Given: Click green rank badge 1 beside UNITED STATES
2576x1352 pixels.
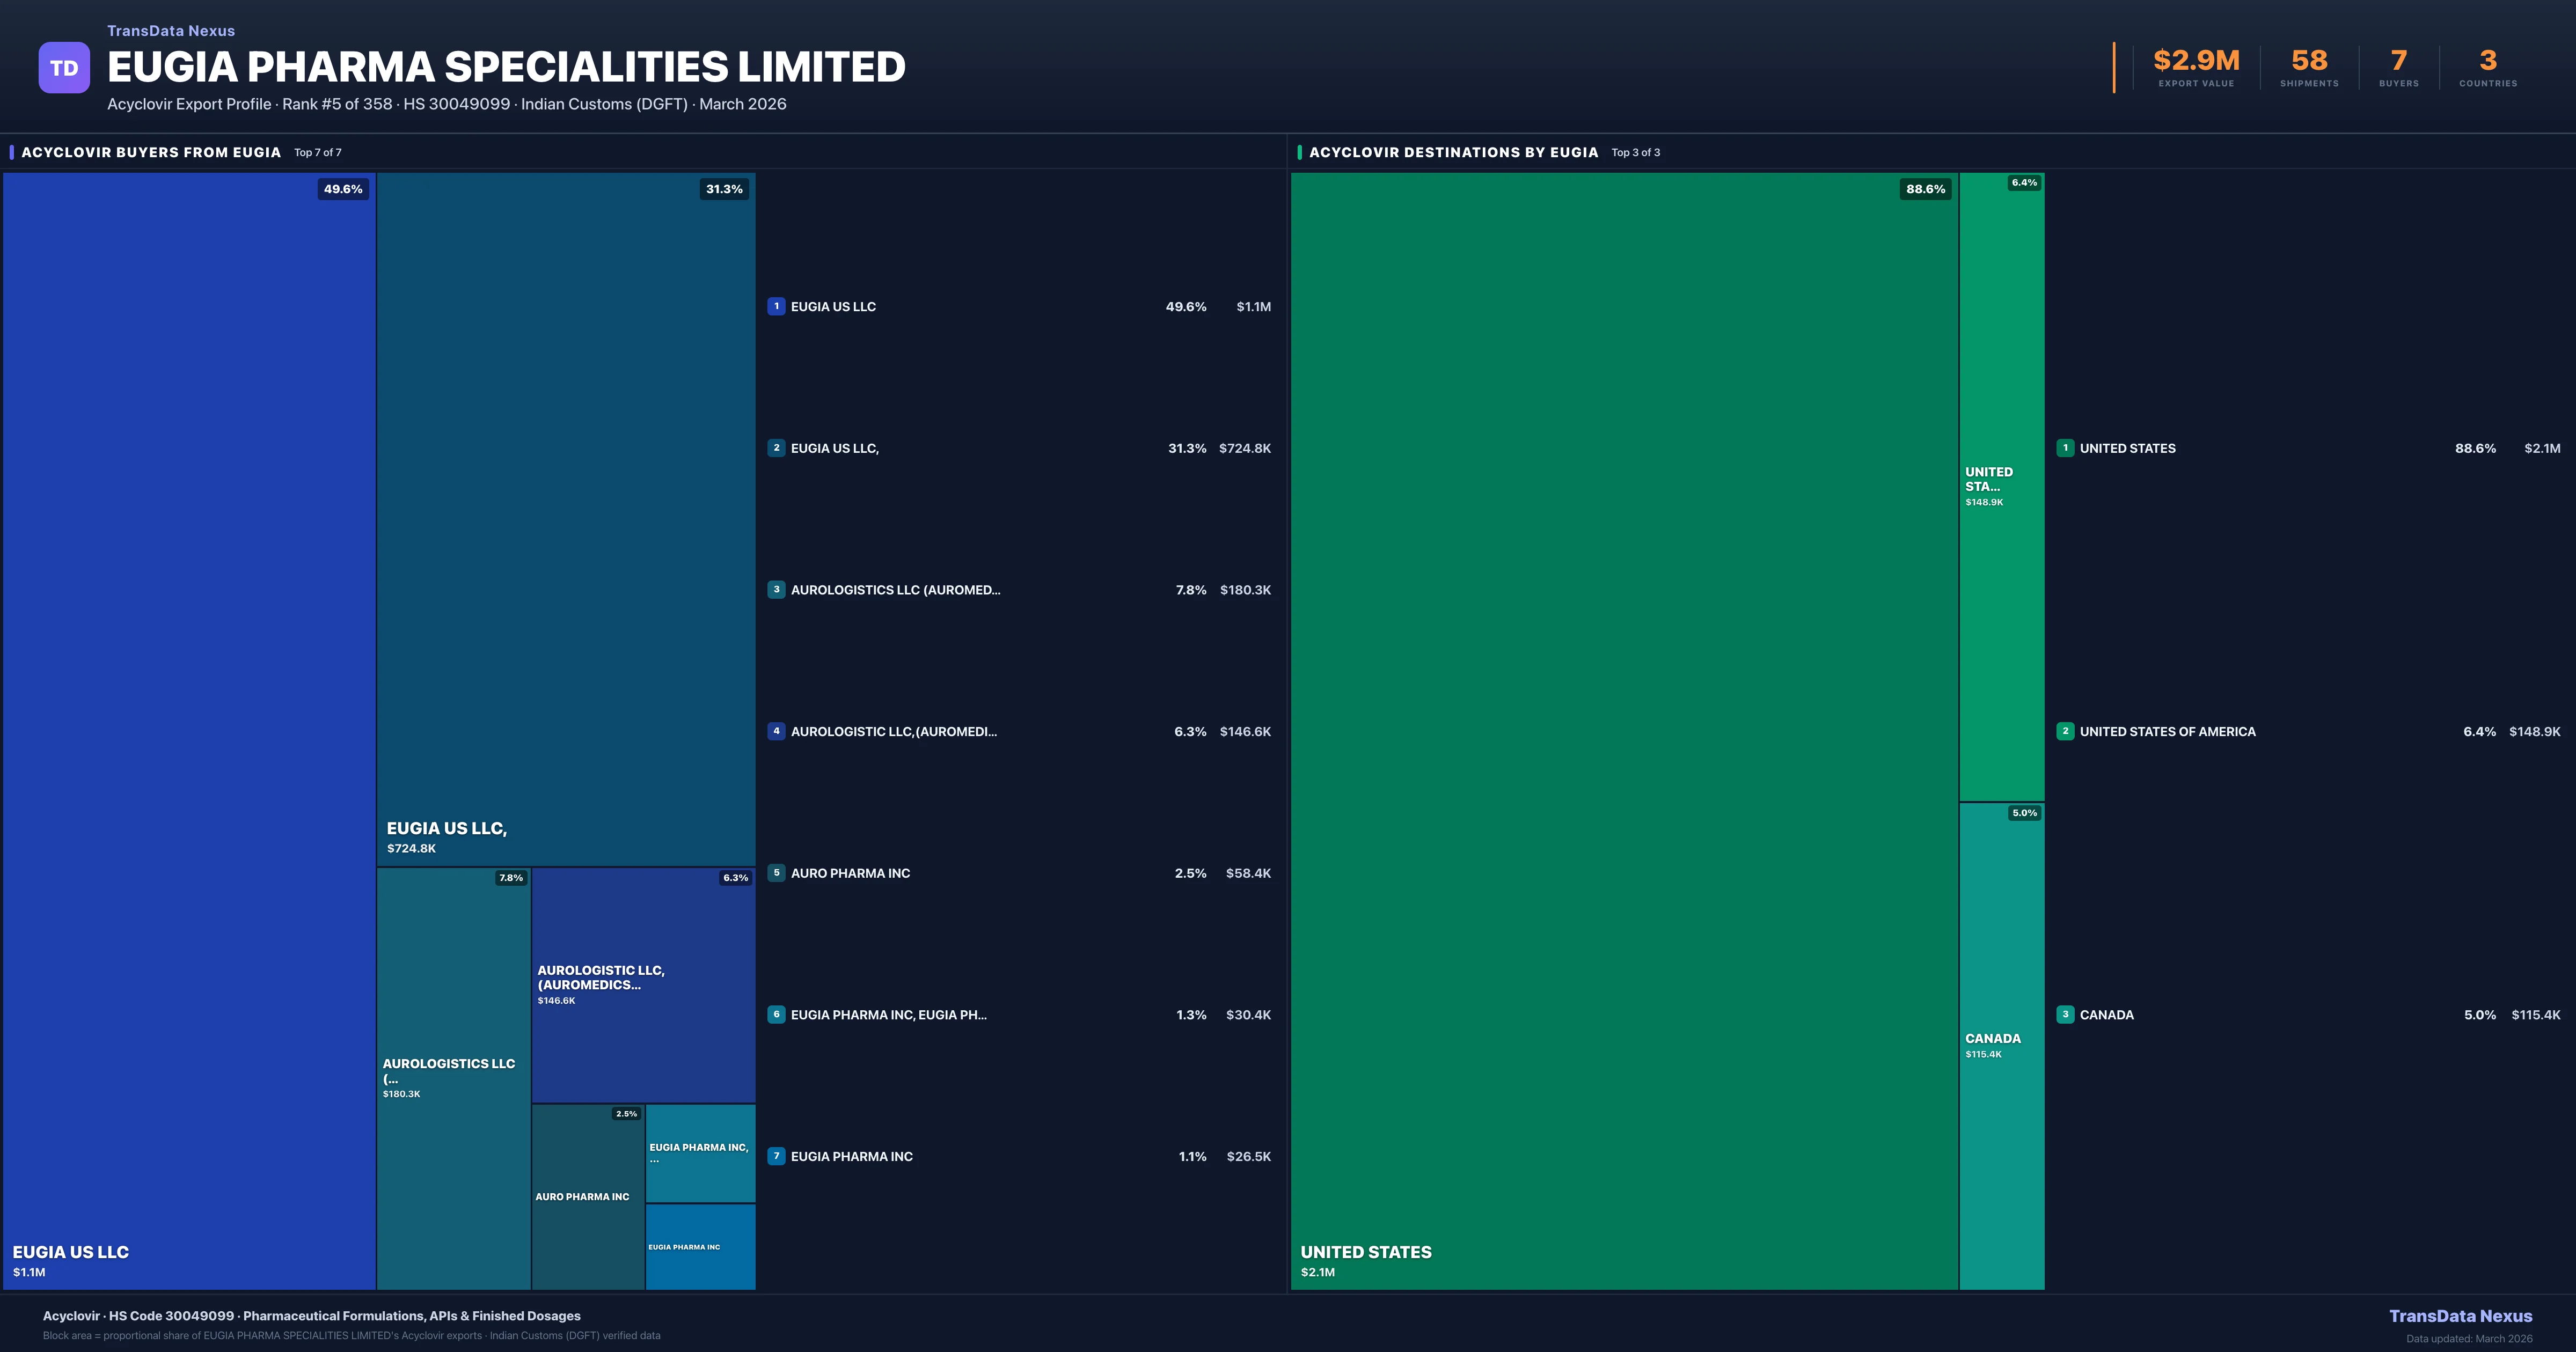Looking at the screenshot, I should click(x=2065, y=447).
